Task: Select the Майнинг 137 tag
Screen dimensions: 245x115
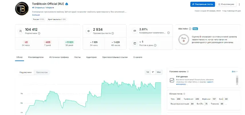Action: tap(209, 99)
